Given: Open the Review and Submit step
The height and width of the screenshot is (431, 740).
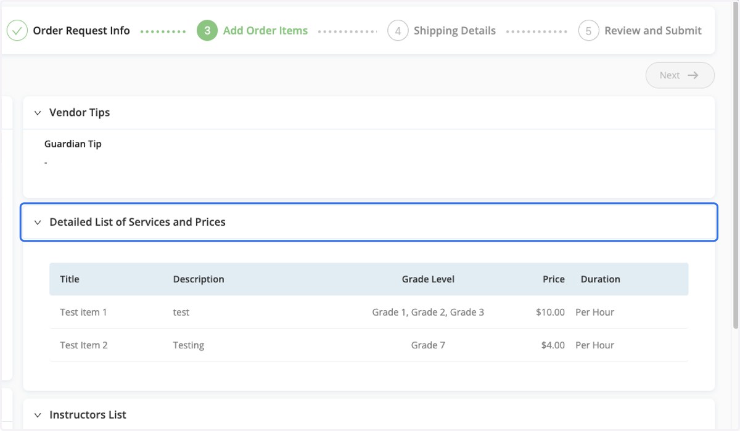Looking at the screenshot, I should [x=653, y=31].
